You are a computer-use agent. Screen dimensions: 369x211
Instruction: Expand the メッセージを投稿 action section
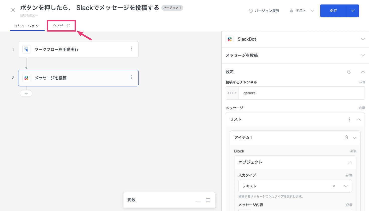(363, 56)
